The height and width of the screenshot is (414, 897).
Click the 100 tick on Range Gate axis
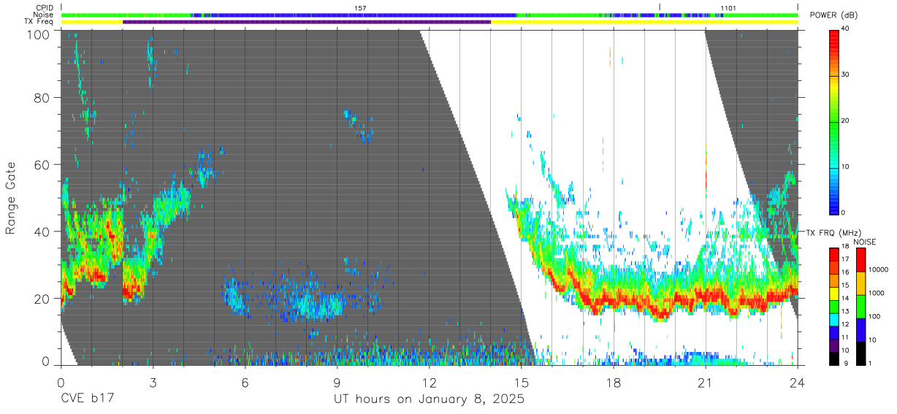(38, 34)
